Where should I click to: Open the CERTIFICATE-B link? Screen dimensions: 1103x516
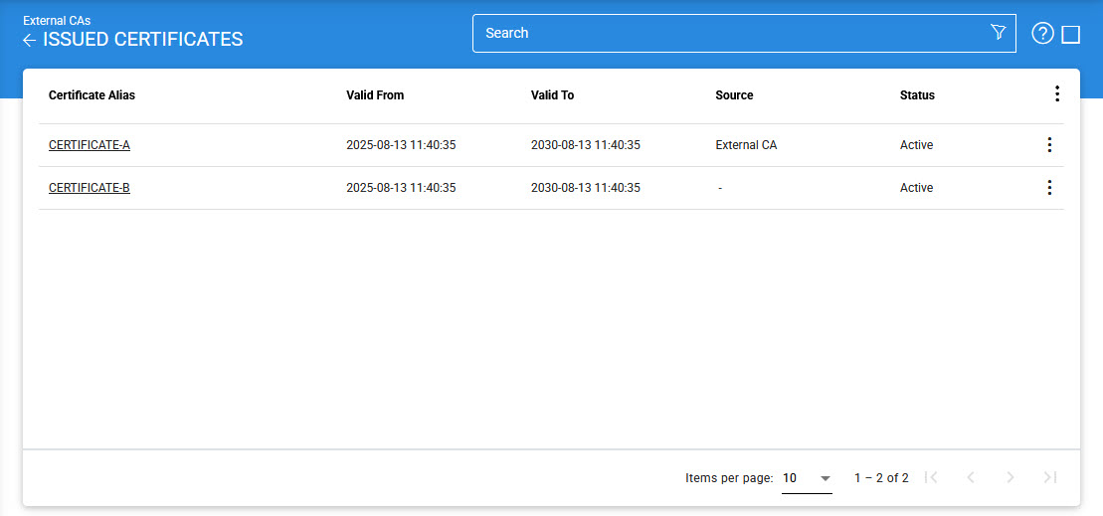(x=90, y=188)
